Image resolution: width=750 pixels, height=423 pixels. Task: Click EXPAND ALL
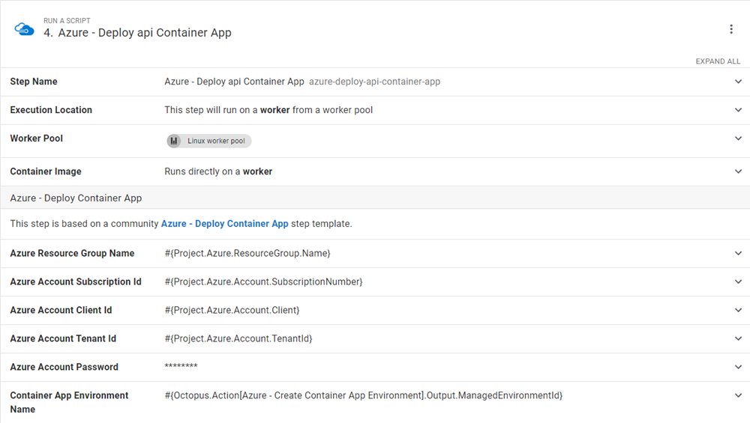[718, 61]
